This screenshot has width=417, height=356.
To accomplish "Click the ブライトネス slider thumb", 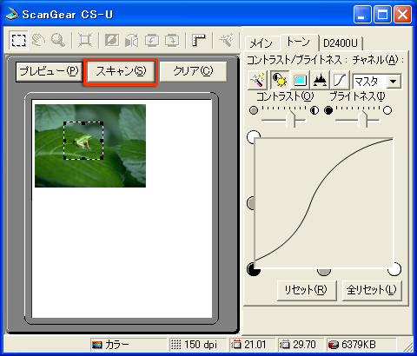I will [x=363, y=119].
